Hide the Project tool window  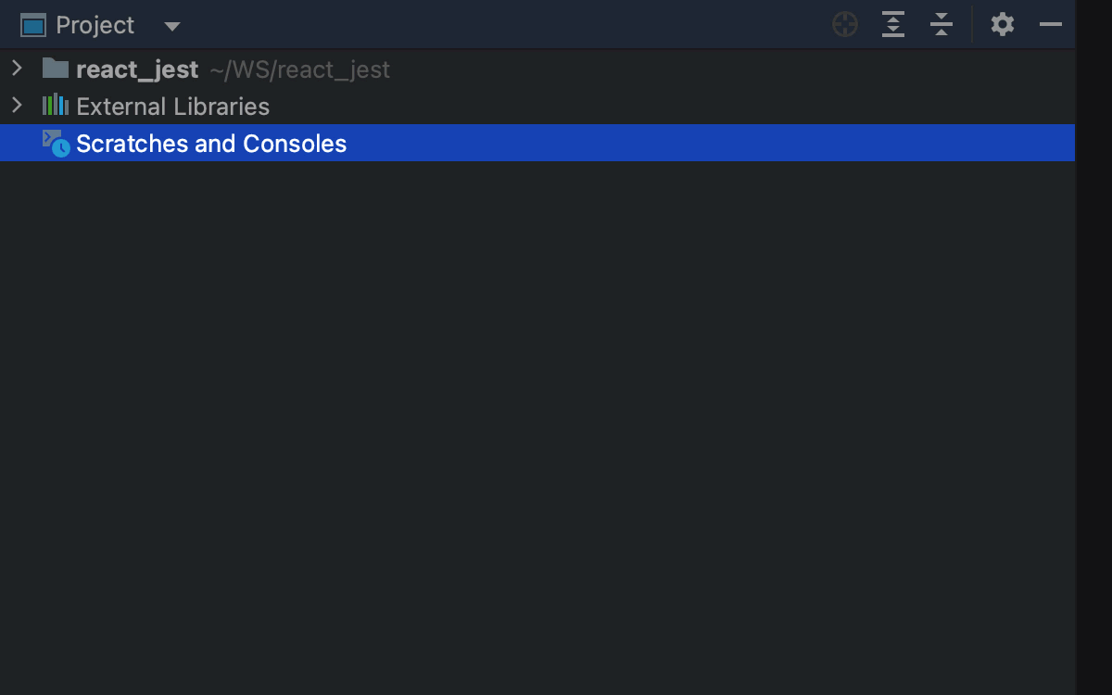1051,25
